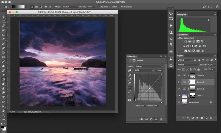Screen dimensions: 221x133
Task: Click the curves Input value field
Action: click(143, 106)
